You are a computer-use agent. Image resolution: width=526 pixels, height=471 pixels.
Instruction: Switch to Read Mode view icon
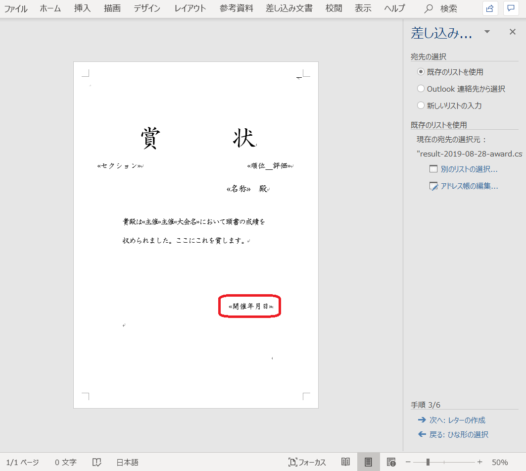[346, 462]
